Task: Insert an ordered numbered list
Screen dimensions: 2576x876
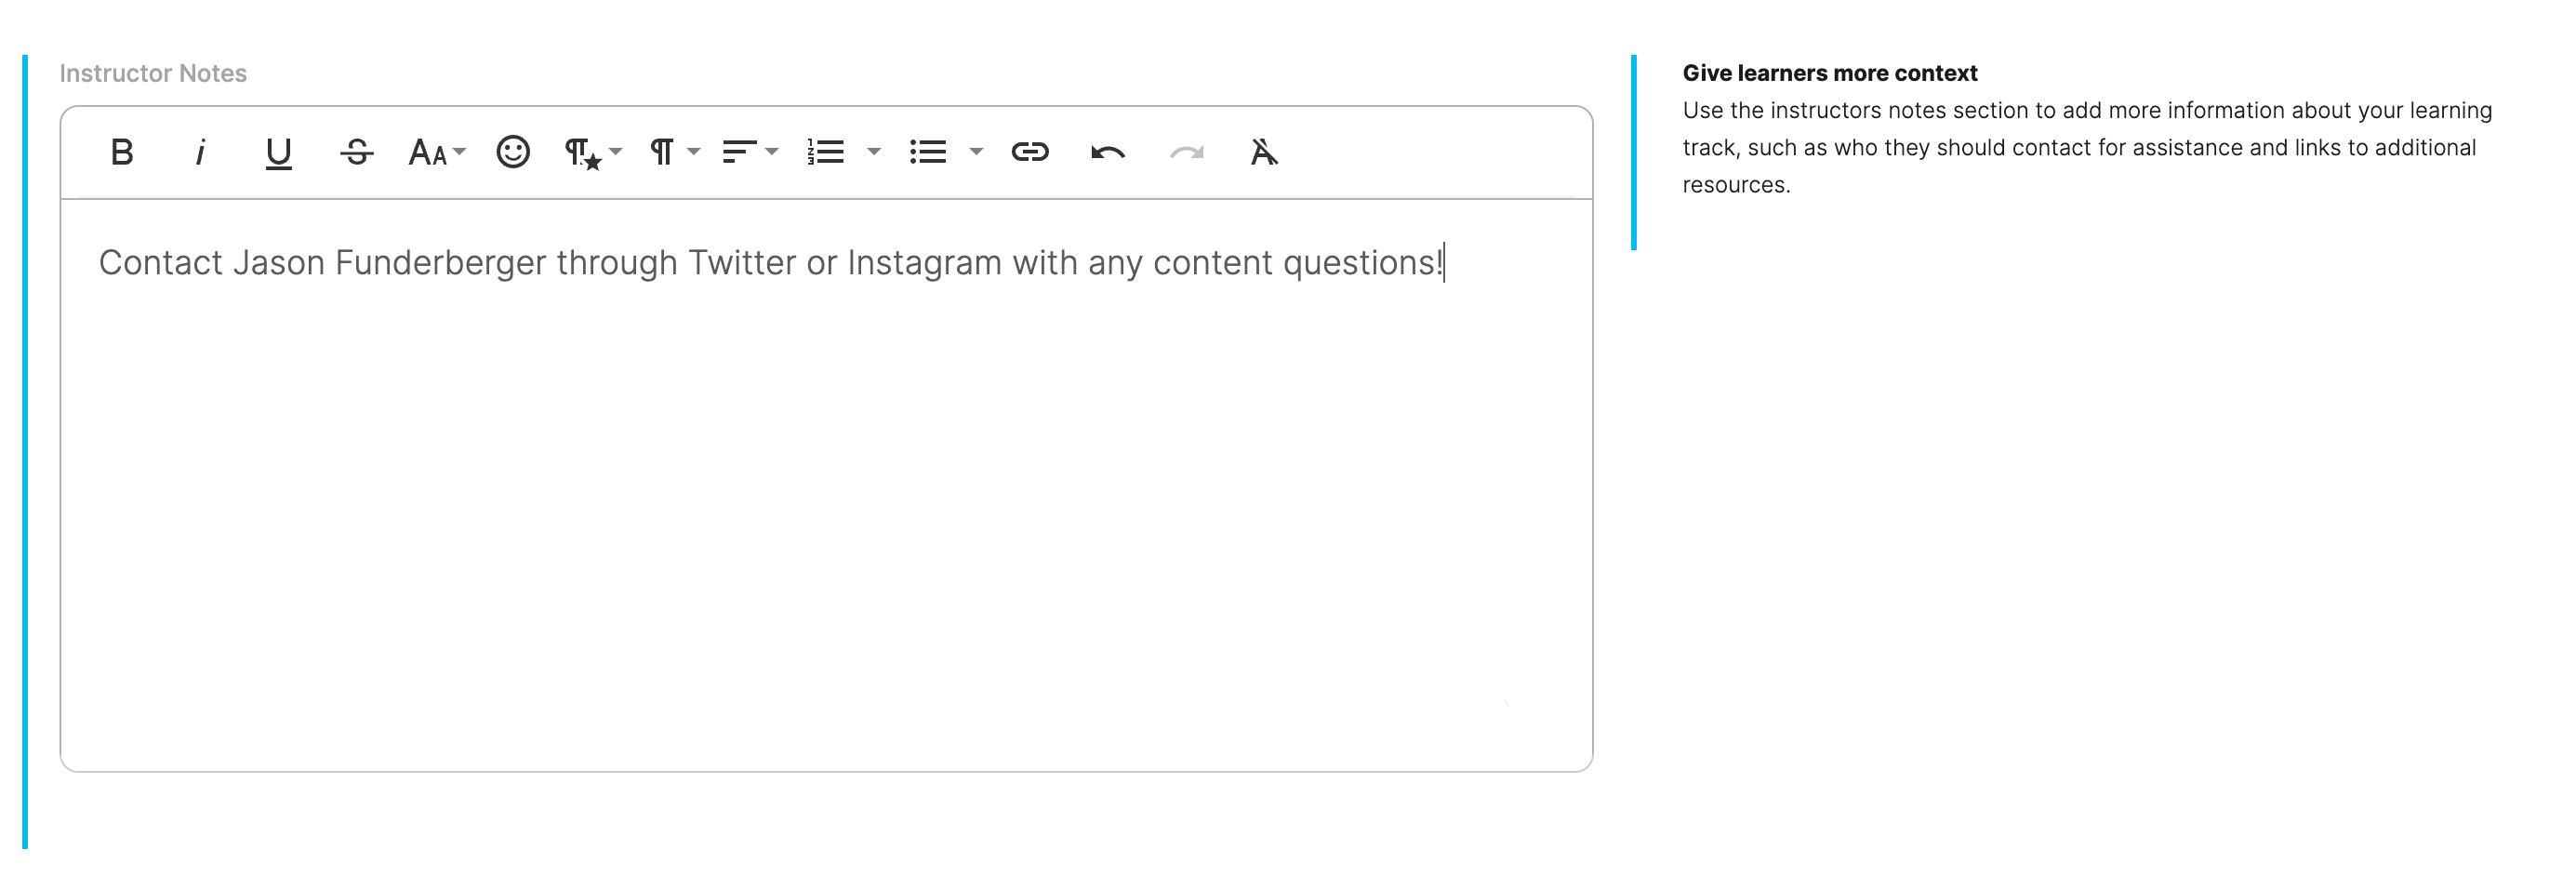Action: (826, 152)
